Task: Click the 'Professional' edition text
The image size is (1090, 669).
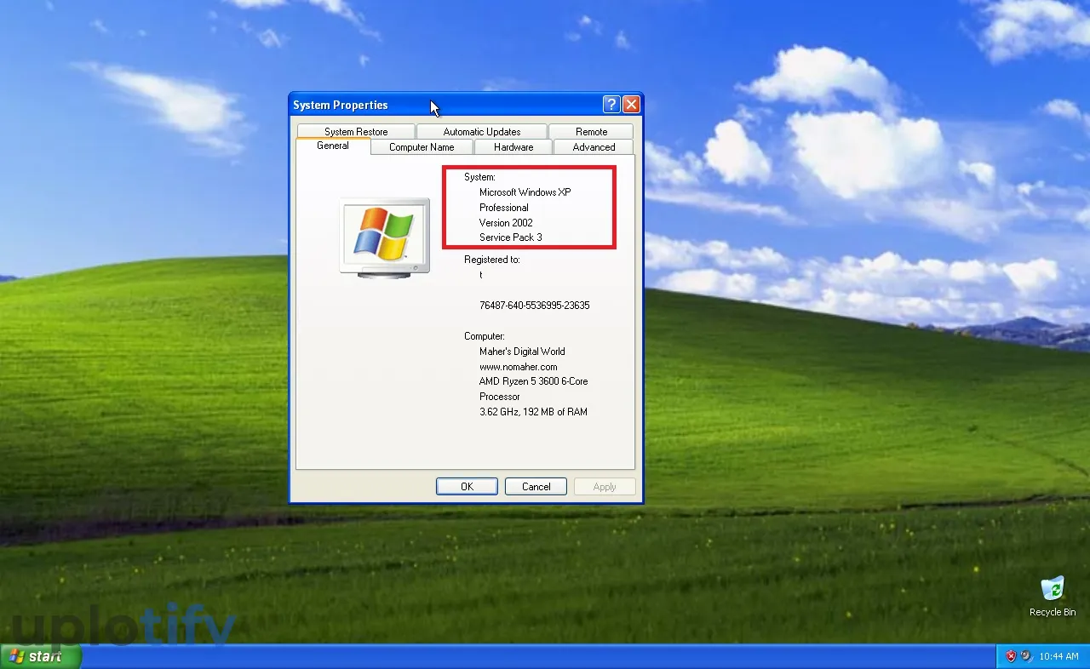Action: [504, 208]
